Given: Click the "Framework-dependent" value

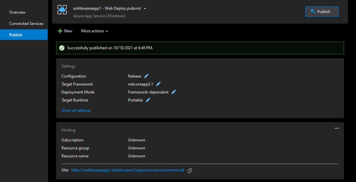Looking at the screenshot, I should 148,92.
